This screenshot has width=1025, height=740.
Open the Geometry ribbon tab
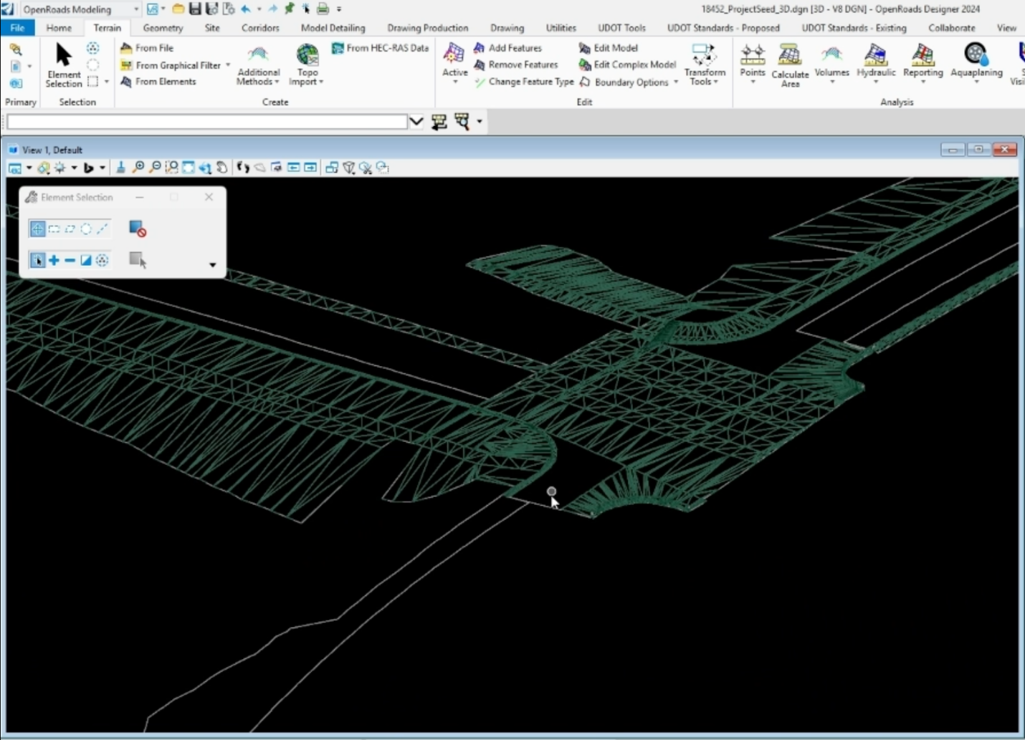[163, 28]
